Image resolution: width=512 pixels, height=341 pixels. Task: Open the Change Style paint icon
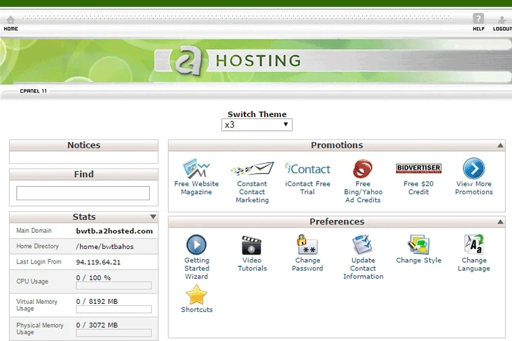(x=419, y=245)
